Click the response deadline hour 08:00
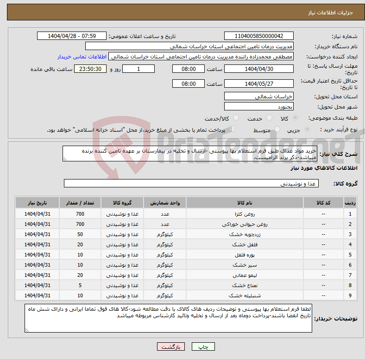The image size is (365, 359). pos(189,69)
